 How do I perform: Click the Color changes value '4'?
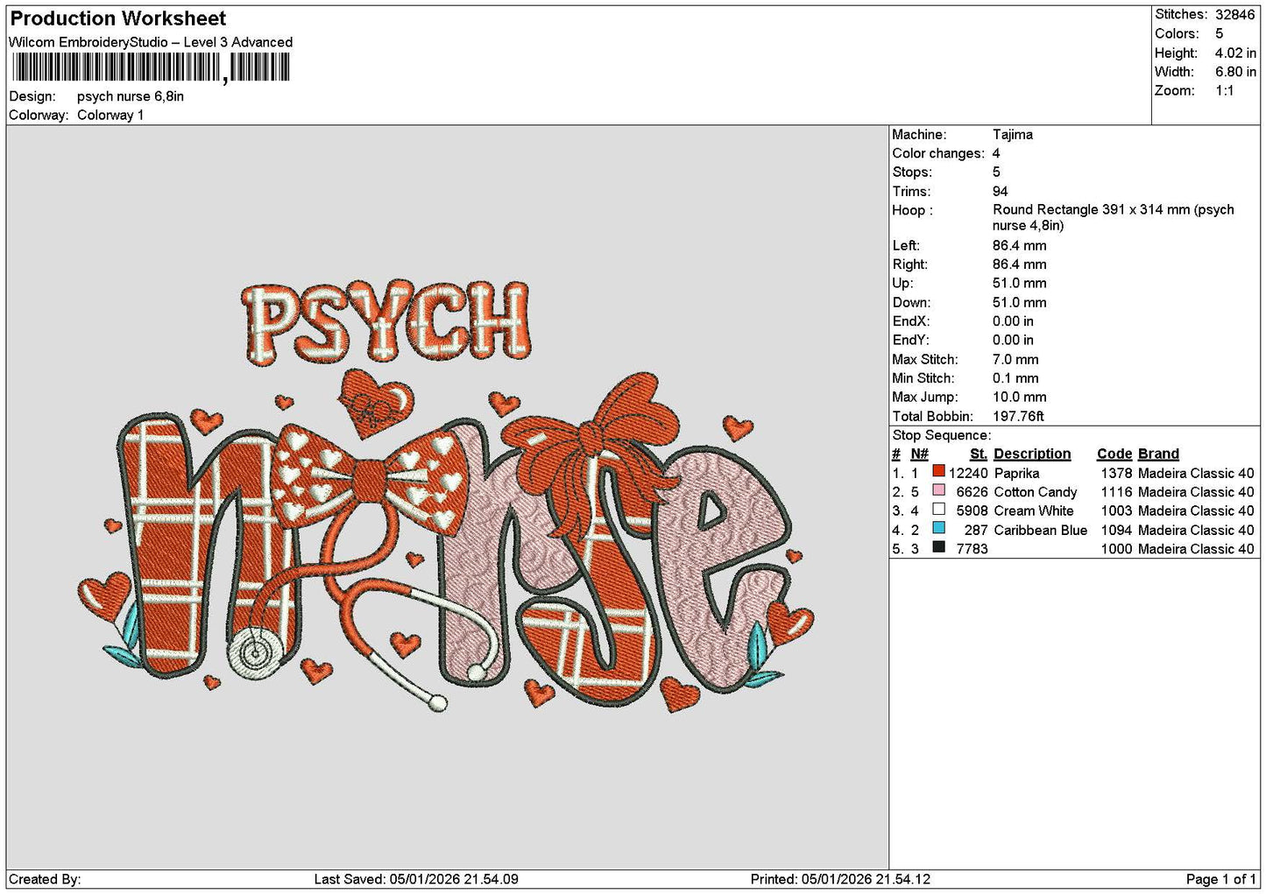(996, 154)
